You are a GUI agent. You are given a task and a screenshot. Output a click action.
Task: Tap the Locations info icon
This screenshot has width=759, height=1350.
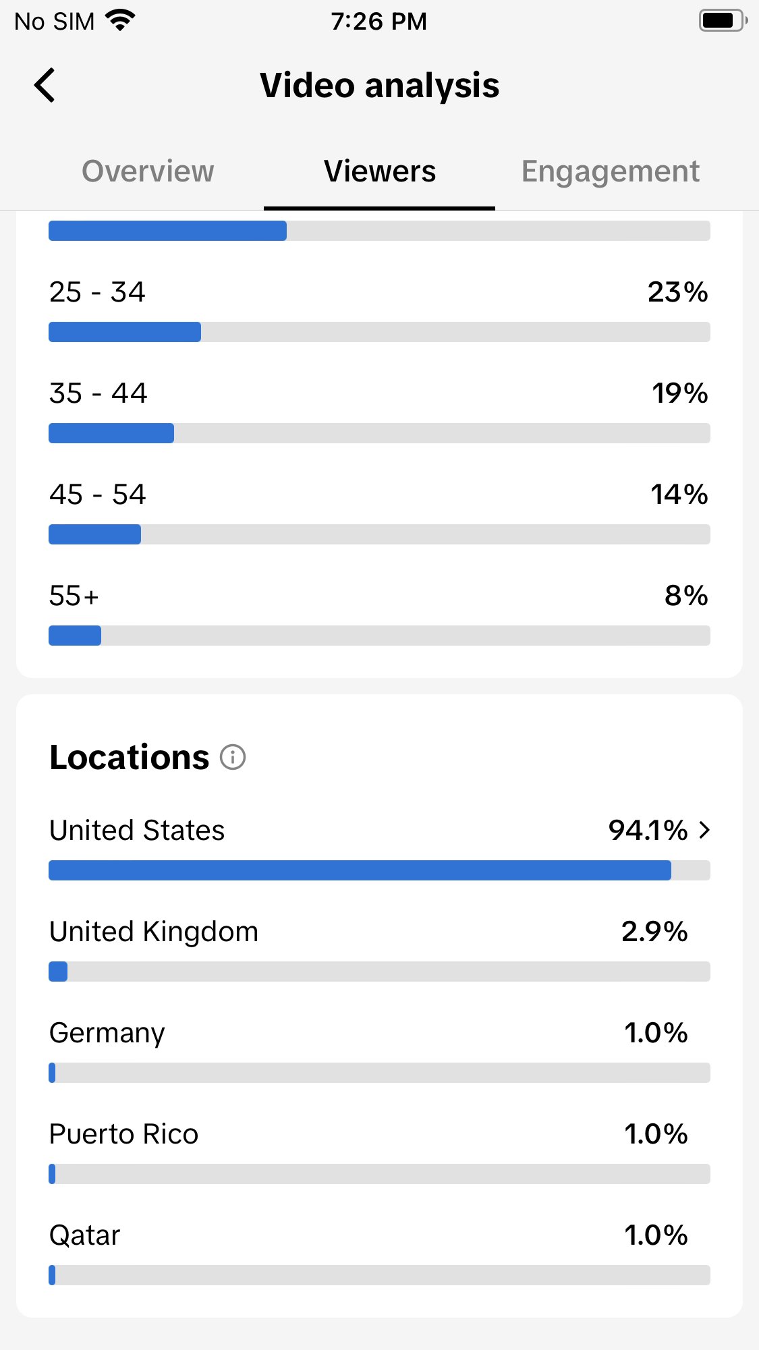233,757
